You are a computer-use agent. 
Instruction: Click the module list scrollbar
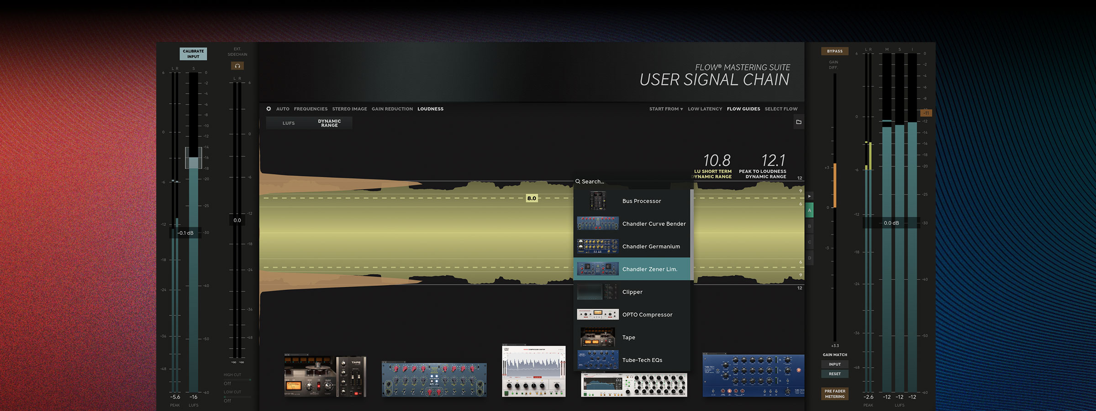pos(692,235)
